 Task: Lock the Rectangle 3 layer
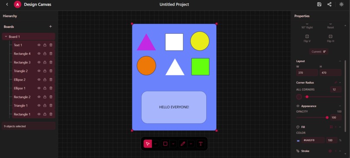click(x=45, y=62)
